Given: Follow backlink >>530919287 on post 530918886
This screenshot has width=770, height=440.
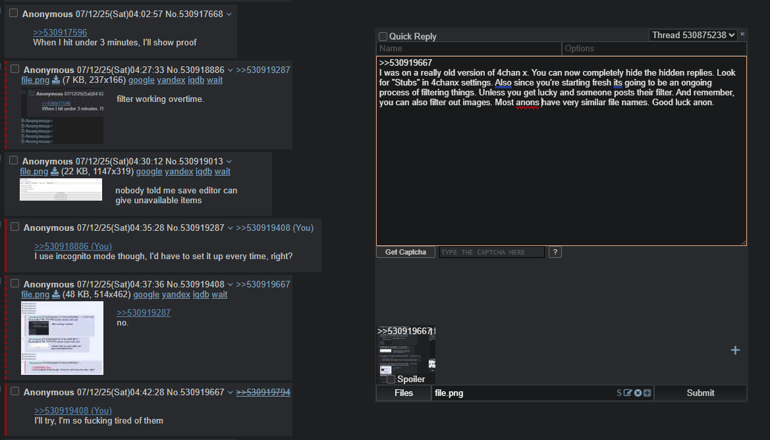Looking at the screenshot, I should coord(263,70).
